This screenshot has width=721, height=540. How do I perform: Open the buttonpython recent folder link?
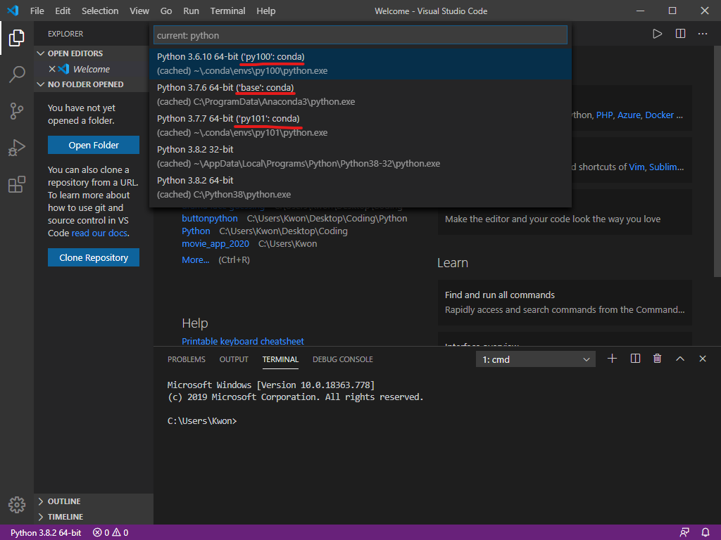(210, 219)
